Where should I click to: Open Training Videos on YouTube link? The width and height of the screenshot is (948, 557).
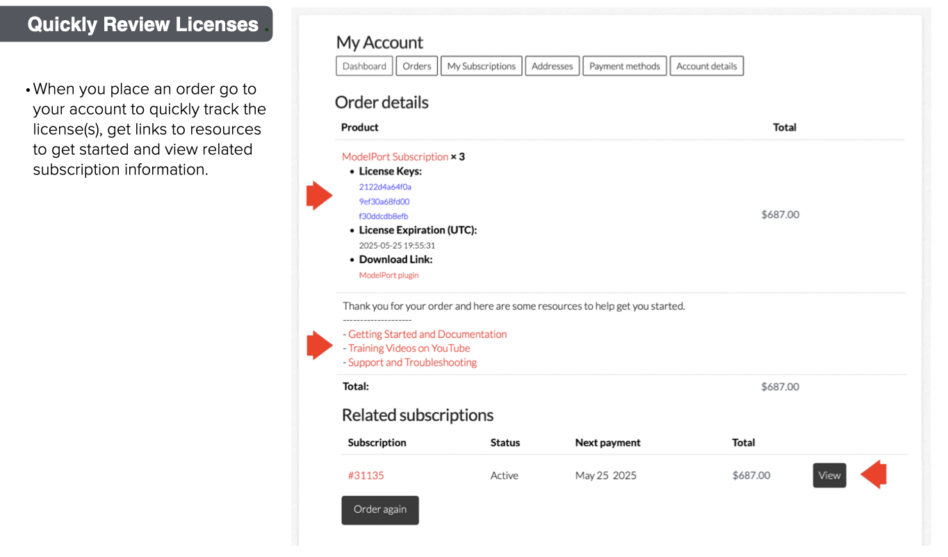click(x=409, y=348)
